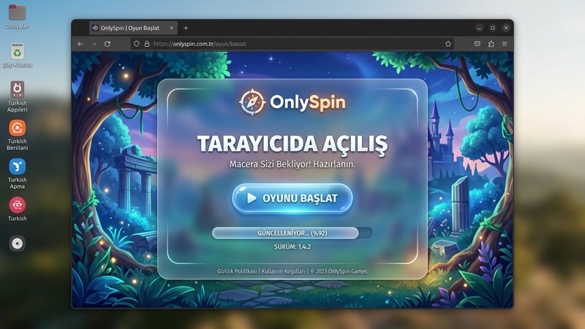
Task: Open the browser hamburger menu
Action: pyautogui.click(x=505, y=44)
